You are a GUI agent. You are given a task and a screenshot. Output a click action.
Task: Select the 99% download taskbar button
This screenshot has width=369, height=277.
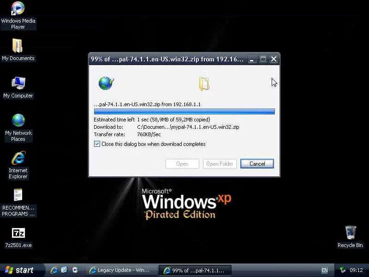pyautogui.click(x=195, y=270)
